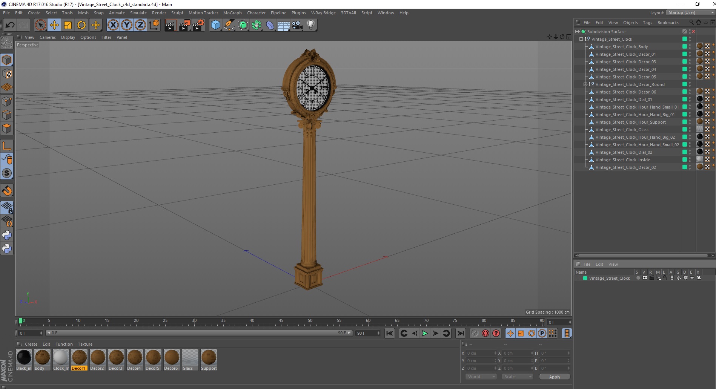Open the Simulate menu

tap(138, 13)
